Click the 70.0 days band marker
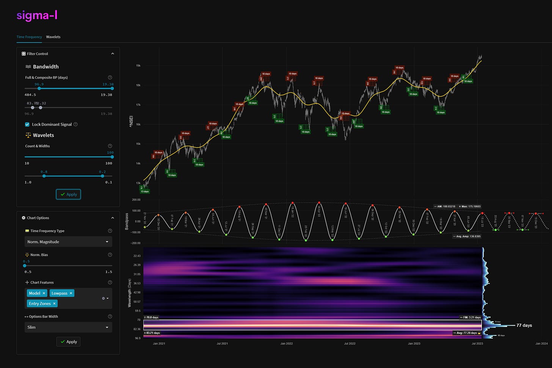This screenshot has height=368, width=552. coord(152,318)
